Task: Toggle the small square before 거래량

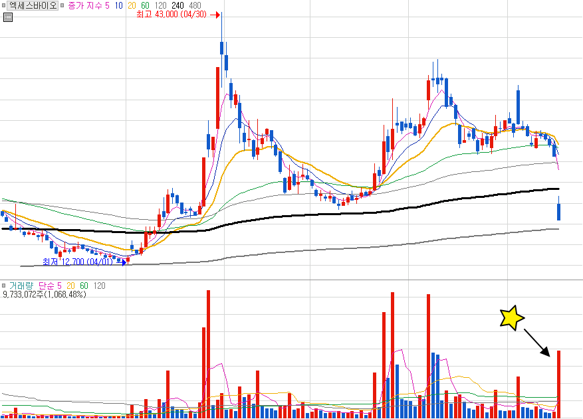Action: [4, 286]
